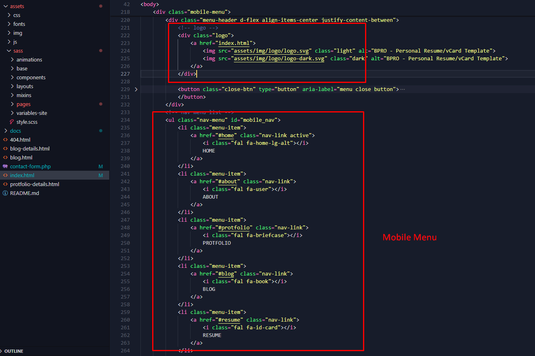Open README.md file
This screenshot has width=535, height=356.
coord(25,193)
